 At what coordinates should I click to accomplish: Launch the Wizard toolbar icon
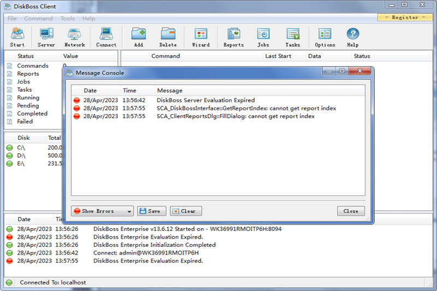(x=200, y=37)
